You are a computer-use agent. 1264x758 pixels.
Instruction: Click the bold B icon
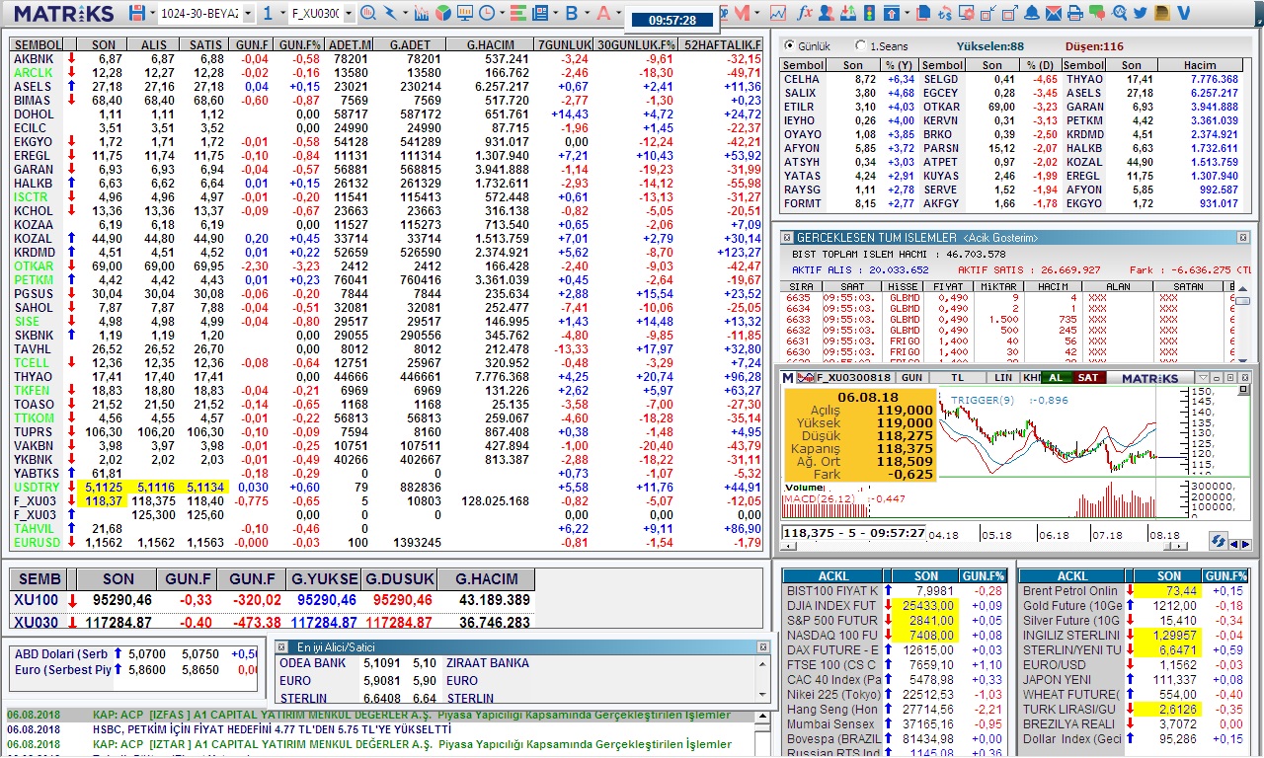point(572,13)
